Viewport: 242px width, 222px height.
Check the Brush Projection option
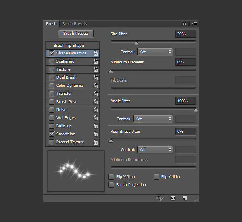coord(111,185)
